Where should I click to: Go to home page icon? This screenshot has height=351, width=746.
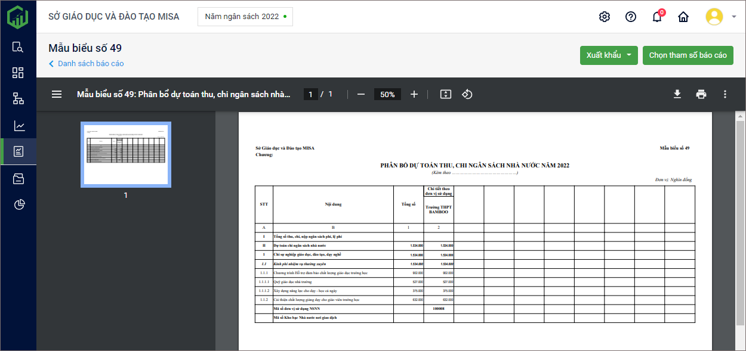(683, 17)
